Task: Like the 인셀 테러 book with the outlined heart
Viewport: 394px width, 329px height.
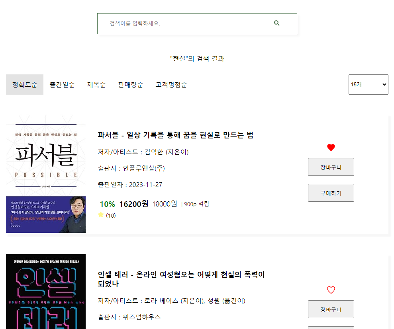Action: 331,290
